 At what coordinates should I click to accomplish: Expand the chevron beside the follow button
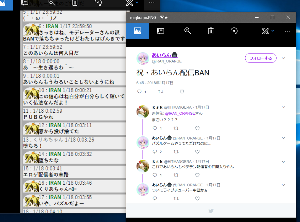coord(284,58)
